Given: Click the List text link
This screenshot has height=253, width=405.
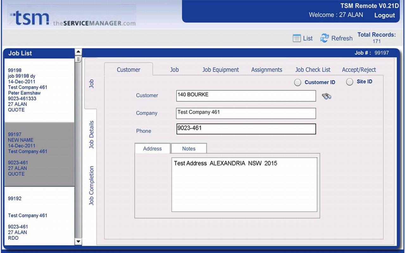Looking at the screenshot, I should click(308, 38).
